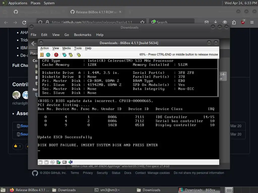Image resolution: width=258 pixels, height=193 pixels.
Task: Click the first floppy drive status icon
Action: pos(40,162)
